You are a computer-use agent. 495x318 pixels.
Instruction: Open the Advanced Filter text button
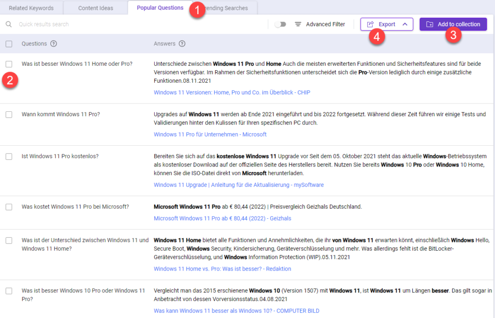coord(325,24)
